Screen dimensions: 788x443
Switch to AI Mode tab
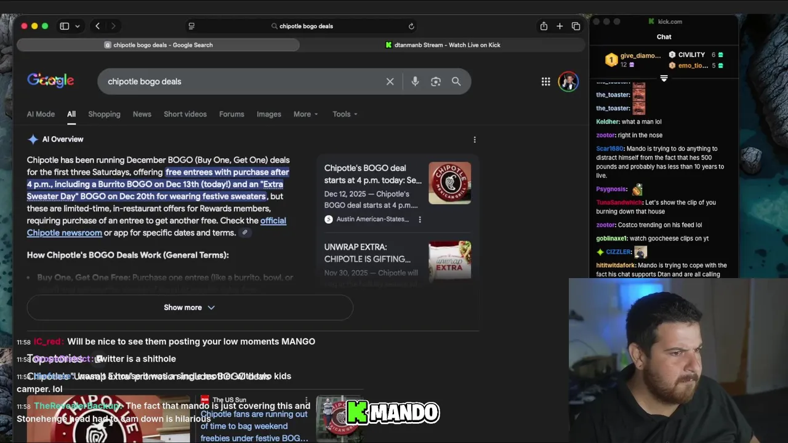(x=41, y=114)
